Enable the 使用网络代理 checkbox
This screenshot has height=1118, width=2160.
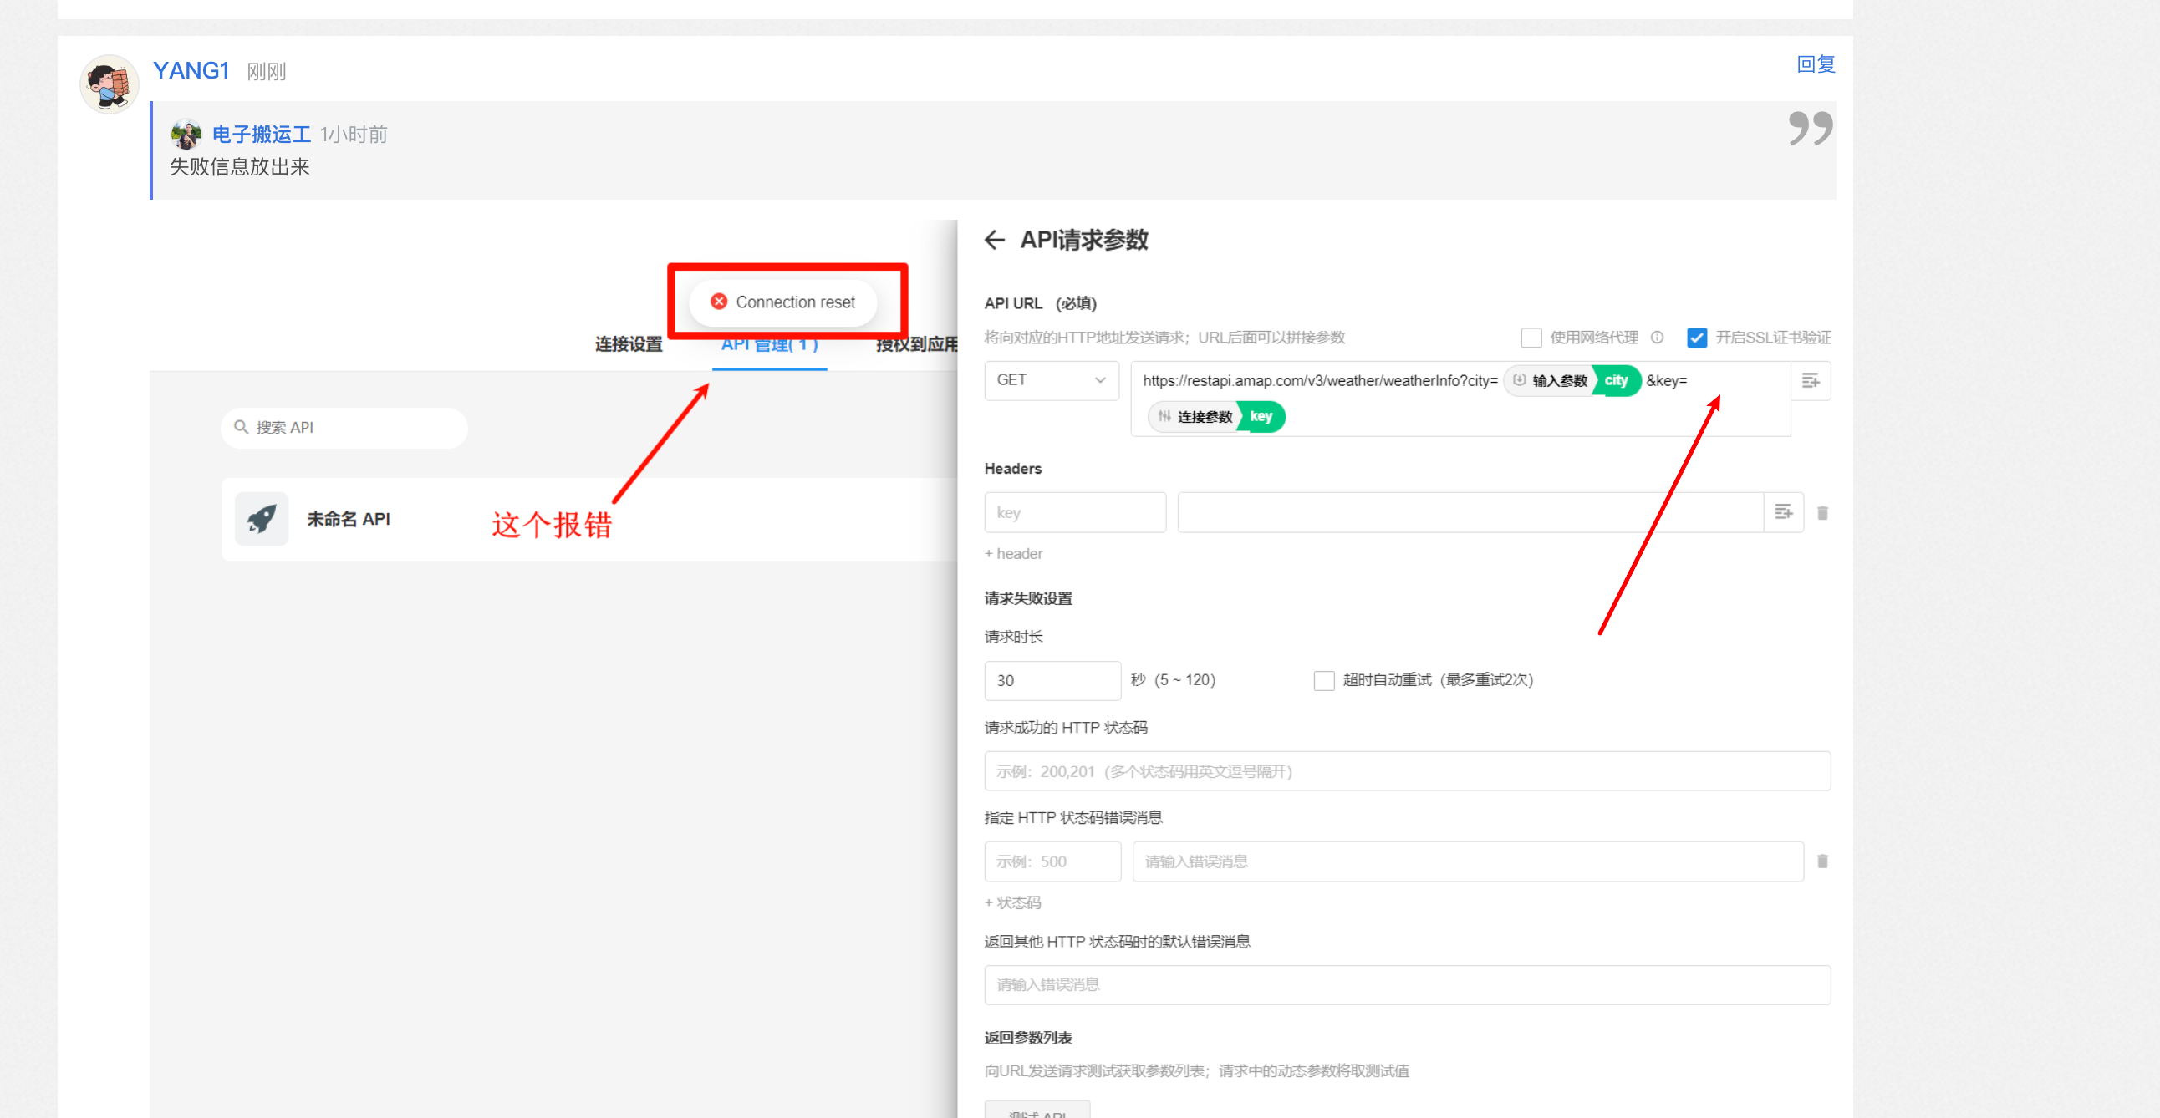(x=1531, y=338)
